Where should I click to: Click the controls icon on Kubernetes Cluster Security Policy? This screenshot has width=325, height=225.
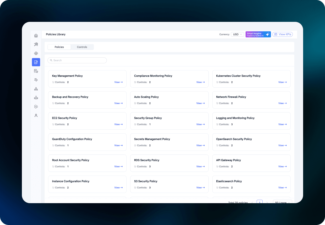point(217,82)
